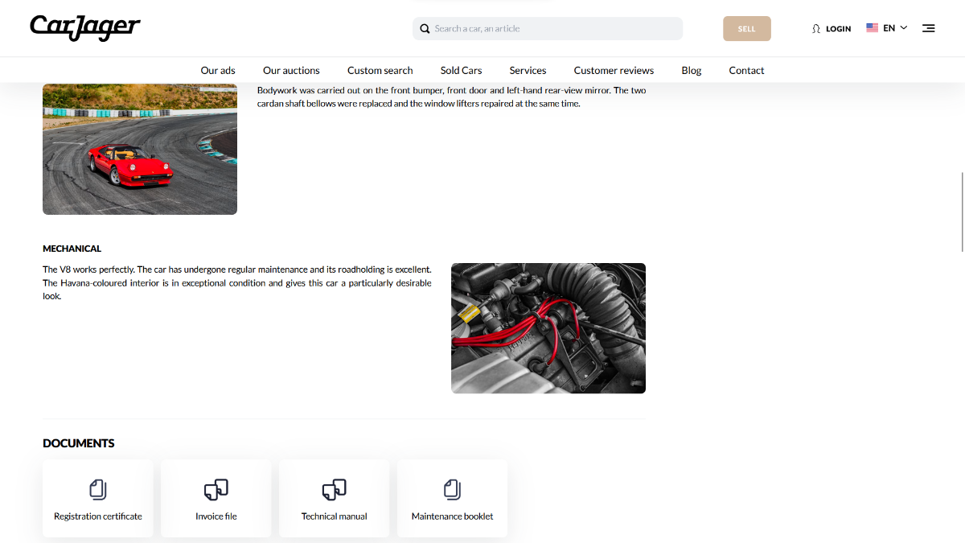Viewport: 965px width, 543px height.
Task: Click the CarJager logo
Action: (85, 27)
